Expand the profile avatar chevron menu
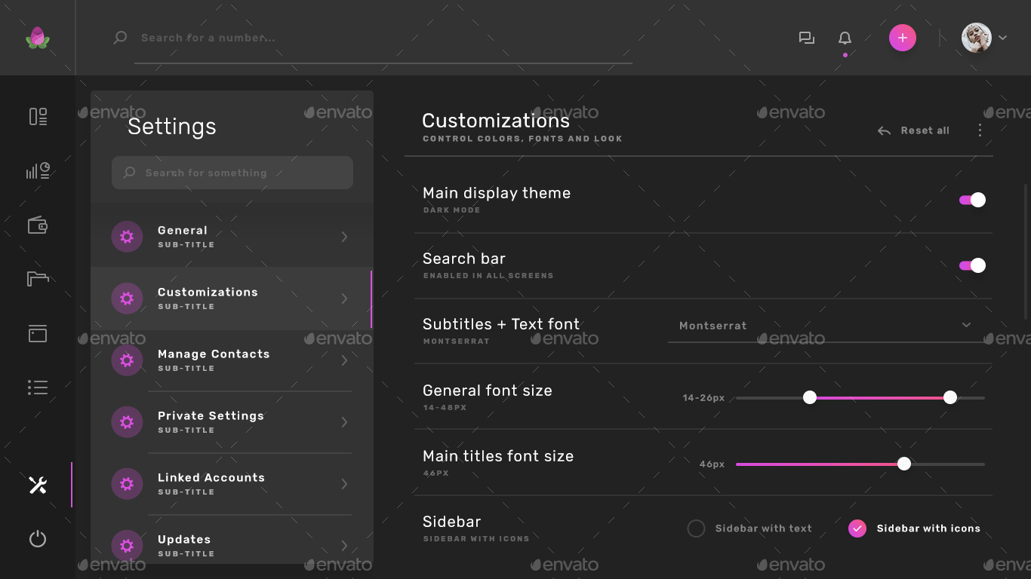This screenshot has width=1031, height=579. point(1004,37)
